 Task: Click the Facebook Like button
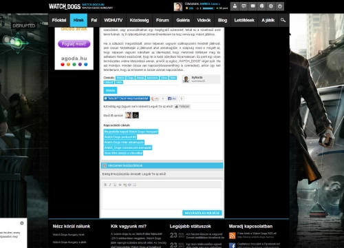(172, 99)
